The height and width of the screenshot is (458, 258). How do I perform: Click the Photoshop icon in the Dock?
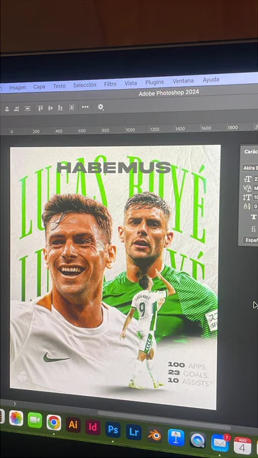point(112,430)
